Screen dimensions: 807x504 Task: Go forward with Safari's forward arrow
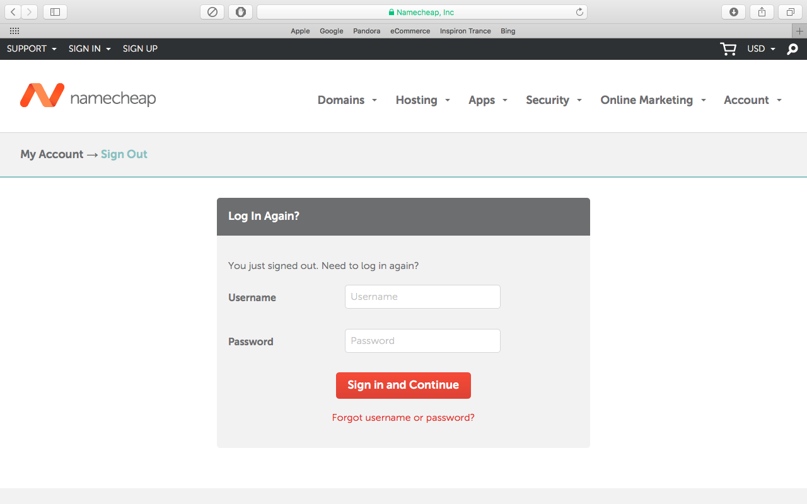coord(30,12)
